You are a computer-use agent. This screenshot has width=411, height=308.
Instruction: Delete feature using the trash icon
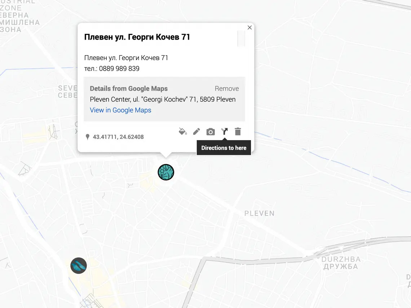point(238,131)
